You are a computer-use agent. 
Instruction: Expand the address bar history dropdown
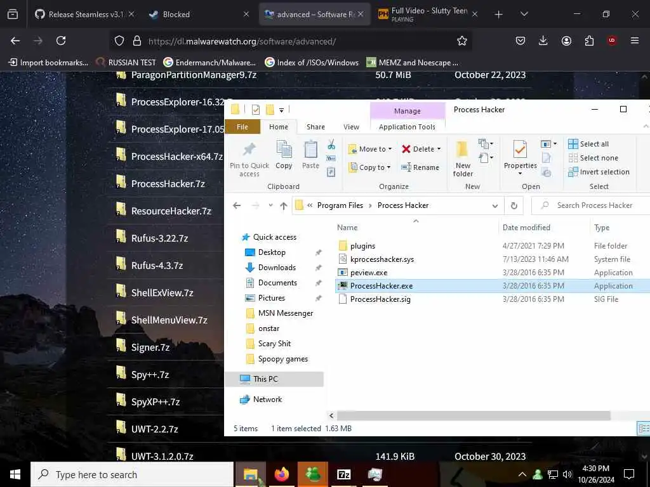tap(495, 206)
